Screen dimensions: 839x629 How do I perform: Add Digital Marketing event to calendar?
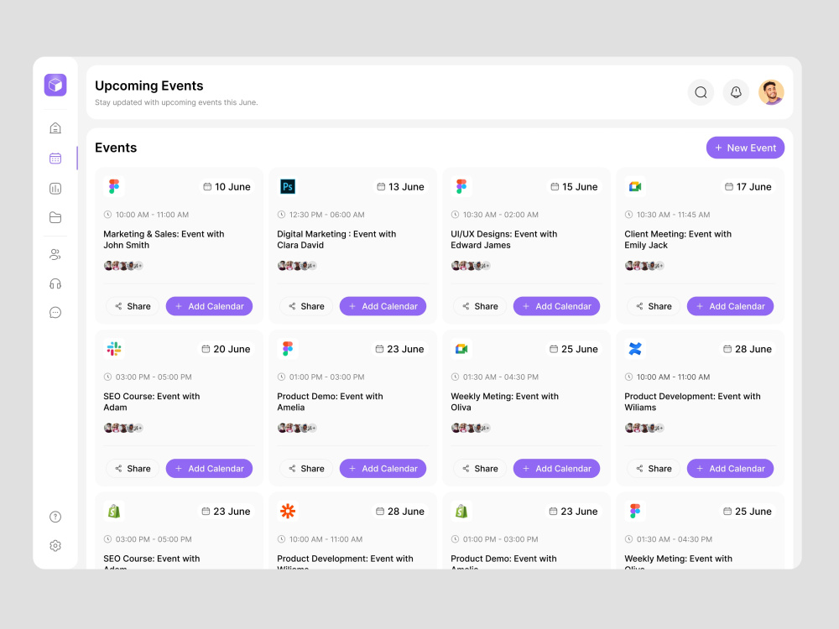383,306
